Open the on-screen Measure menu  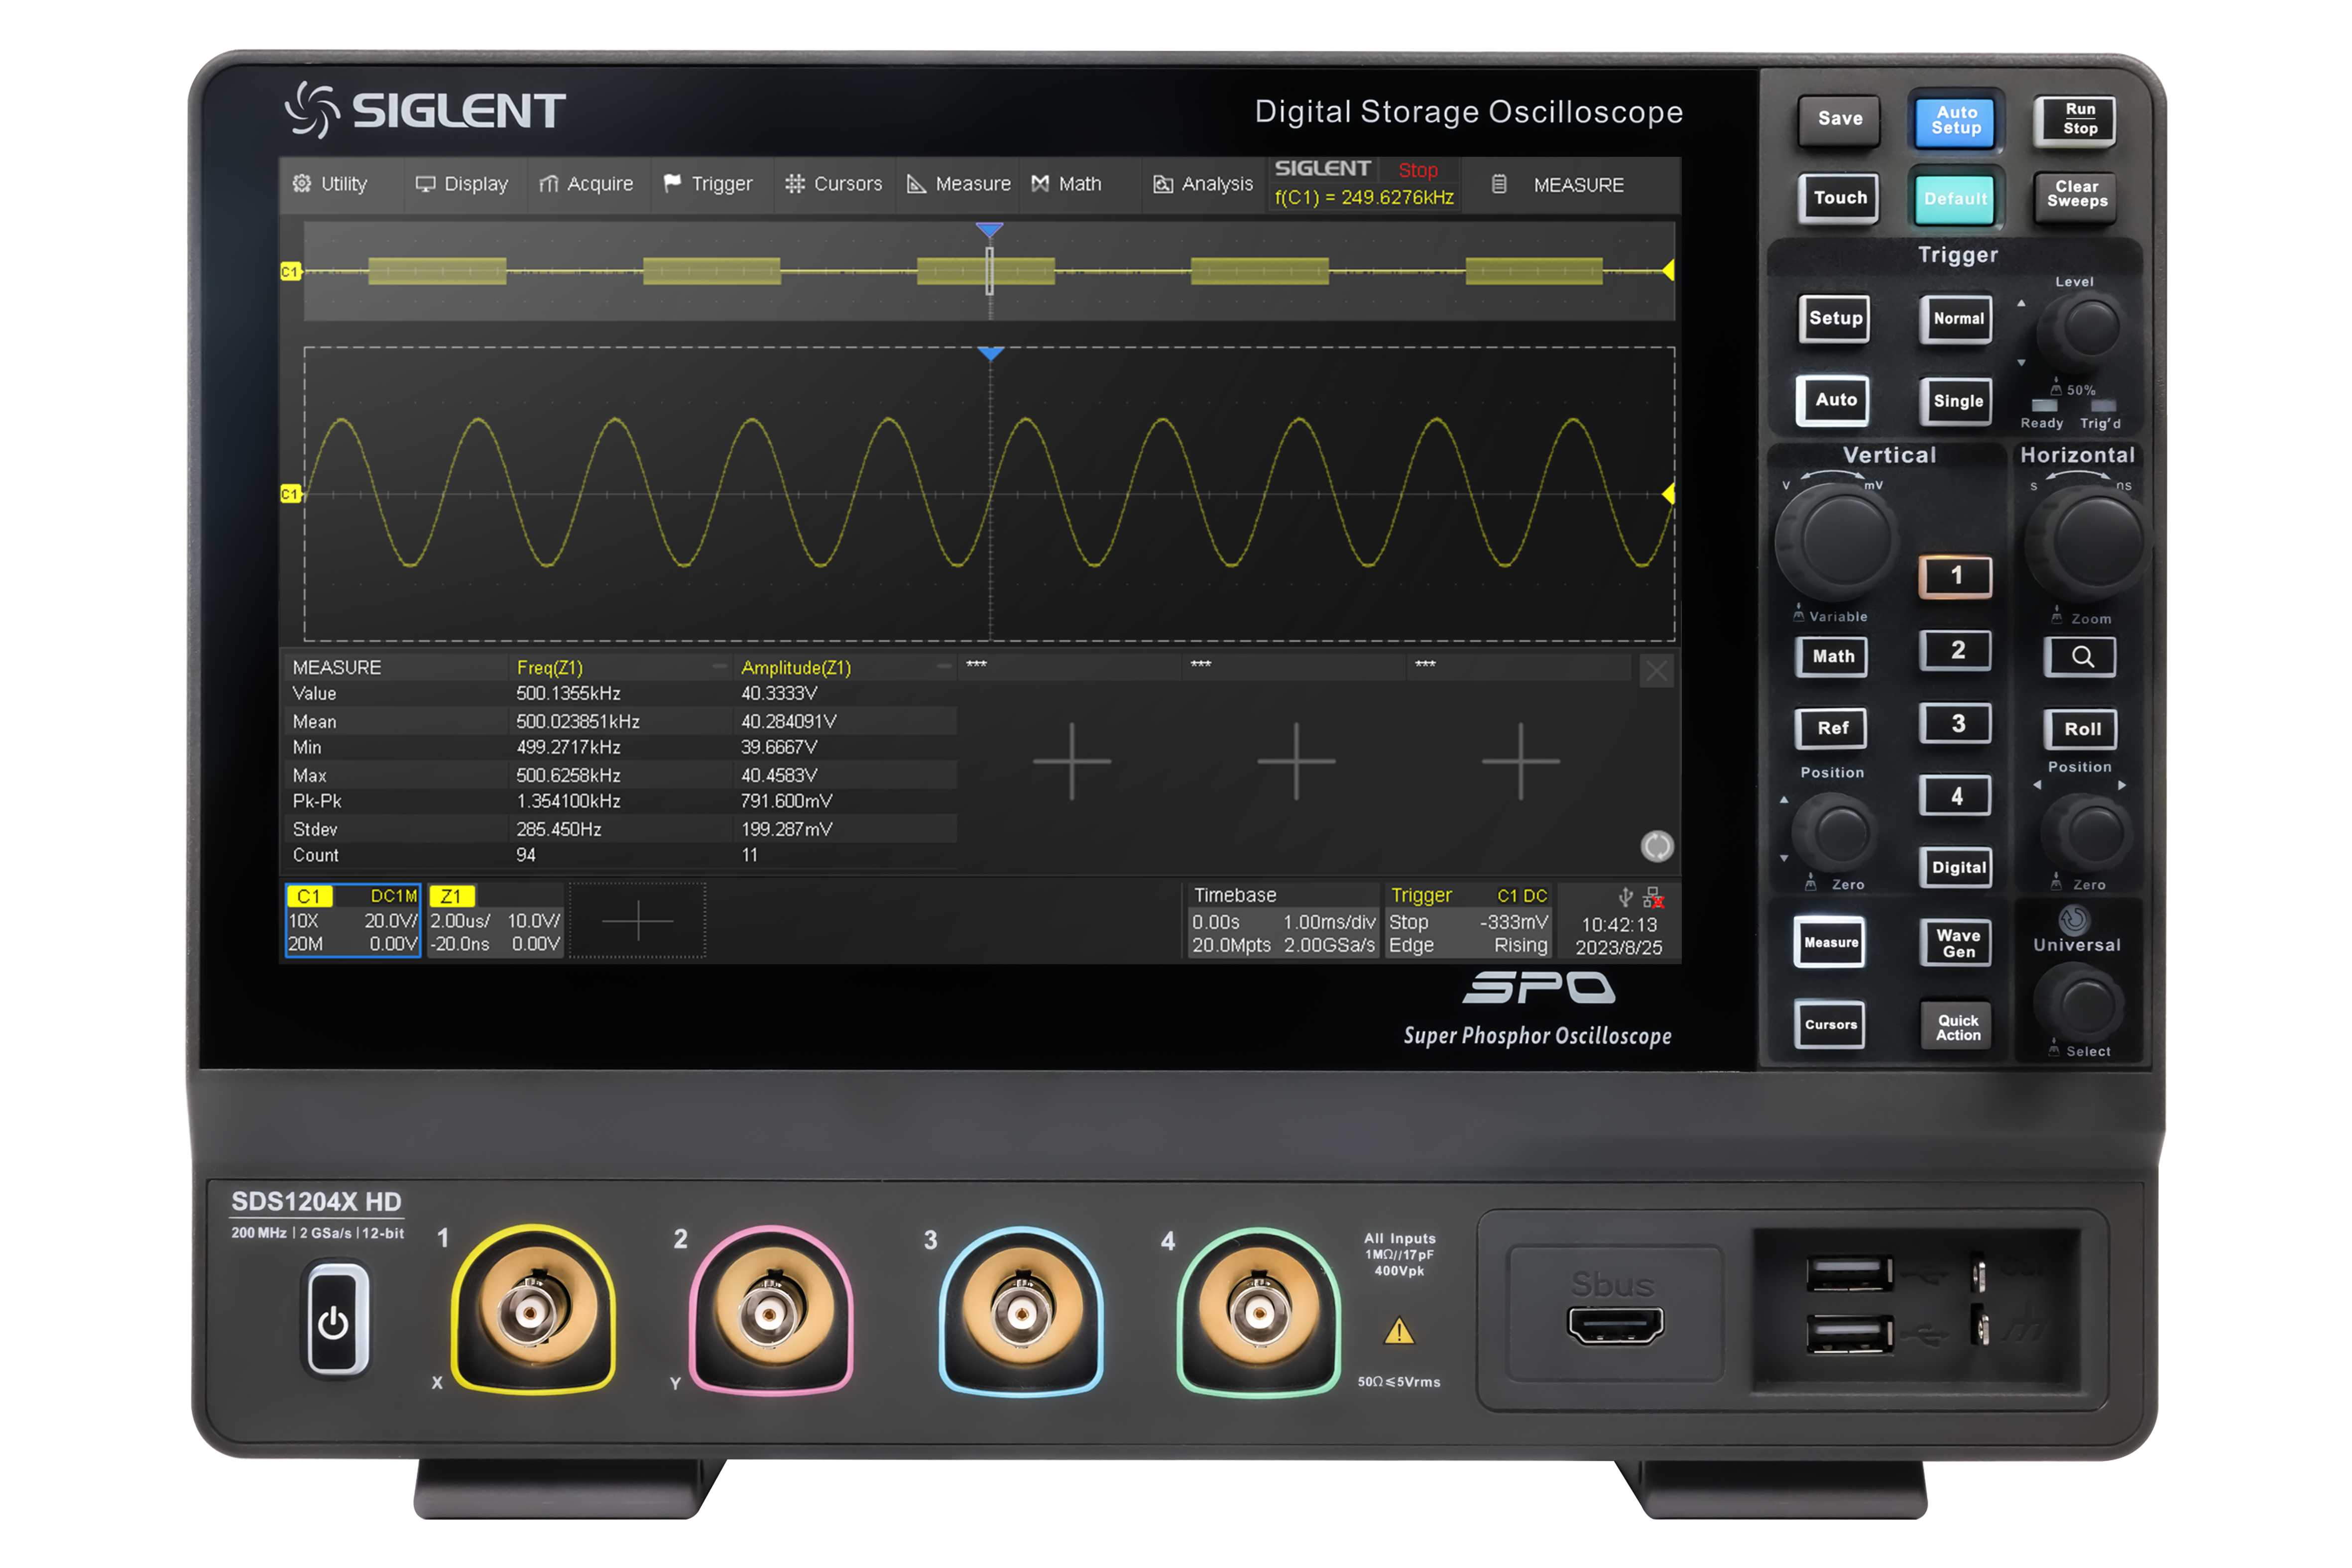pyautogui.click(x=958, y=184)
